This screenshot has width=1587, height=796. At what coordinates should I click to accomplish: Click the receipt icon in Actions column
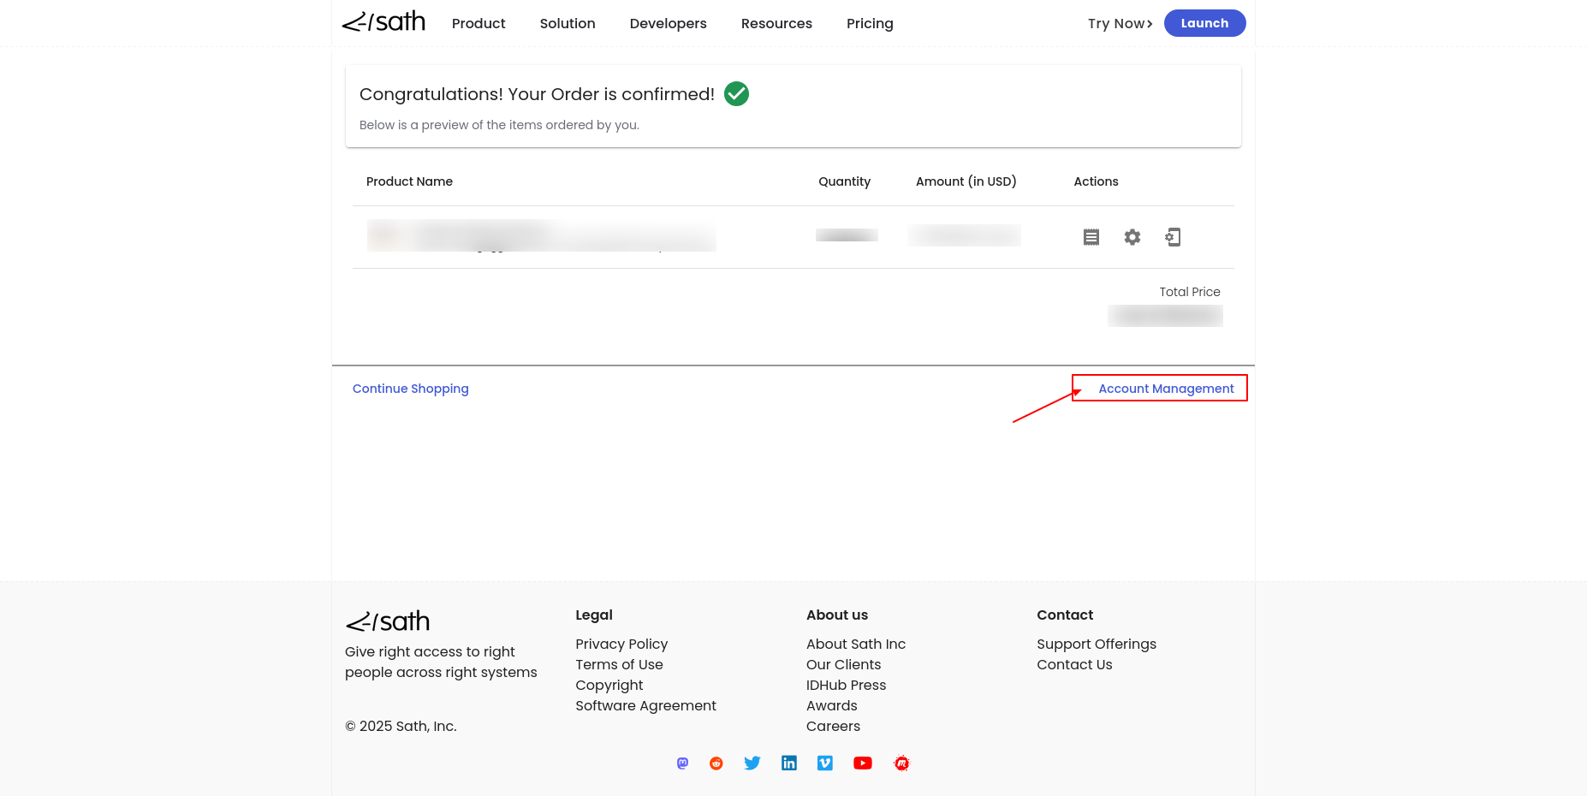pos(1091,237)
